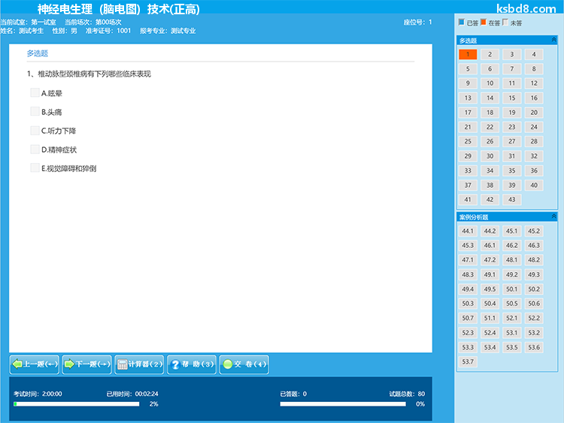Click the blue 已答 legend swatch
Image resolution: width=564 pixels, height=423 pixels.
tap(462, 23)
